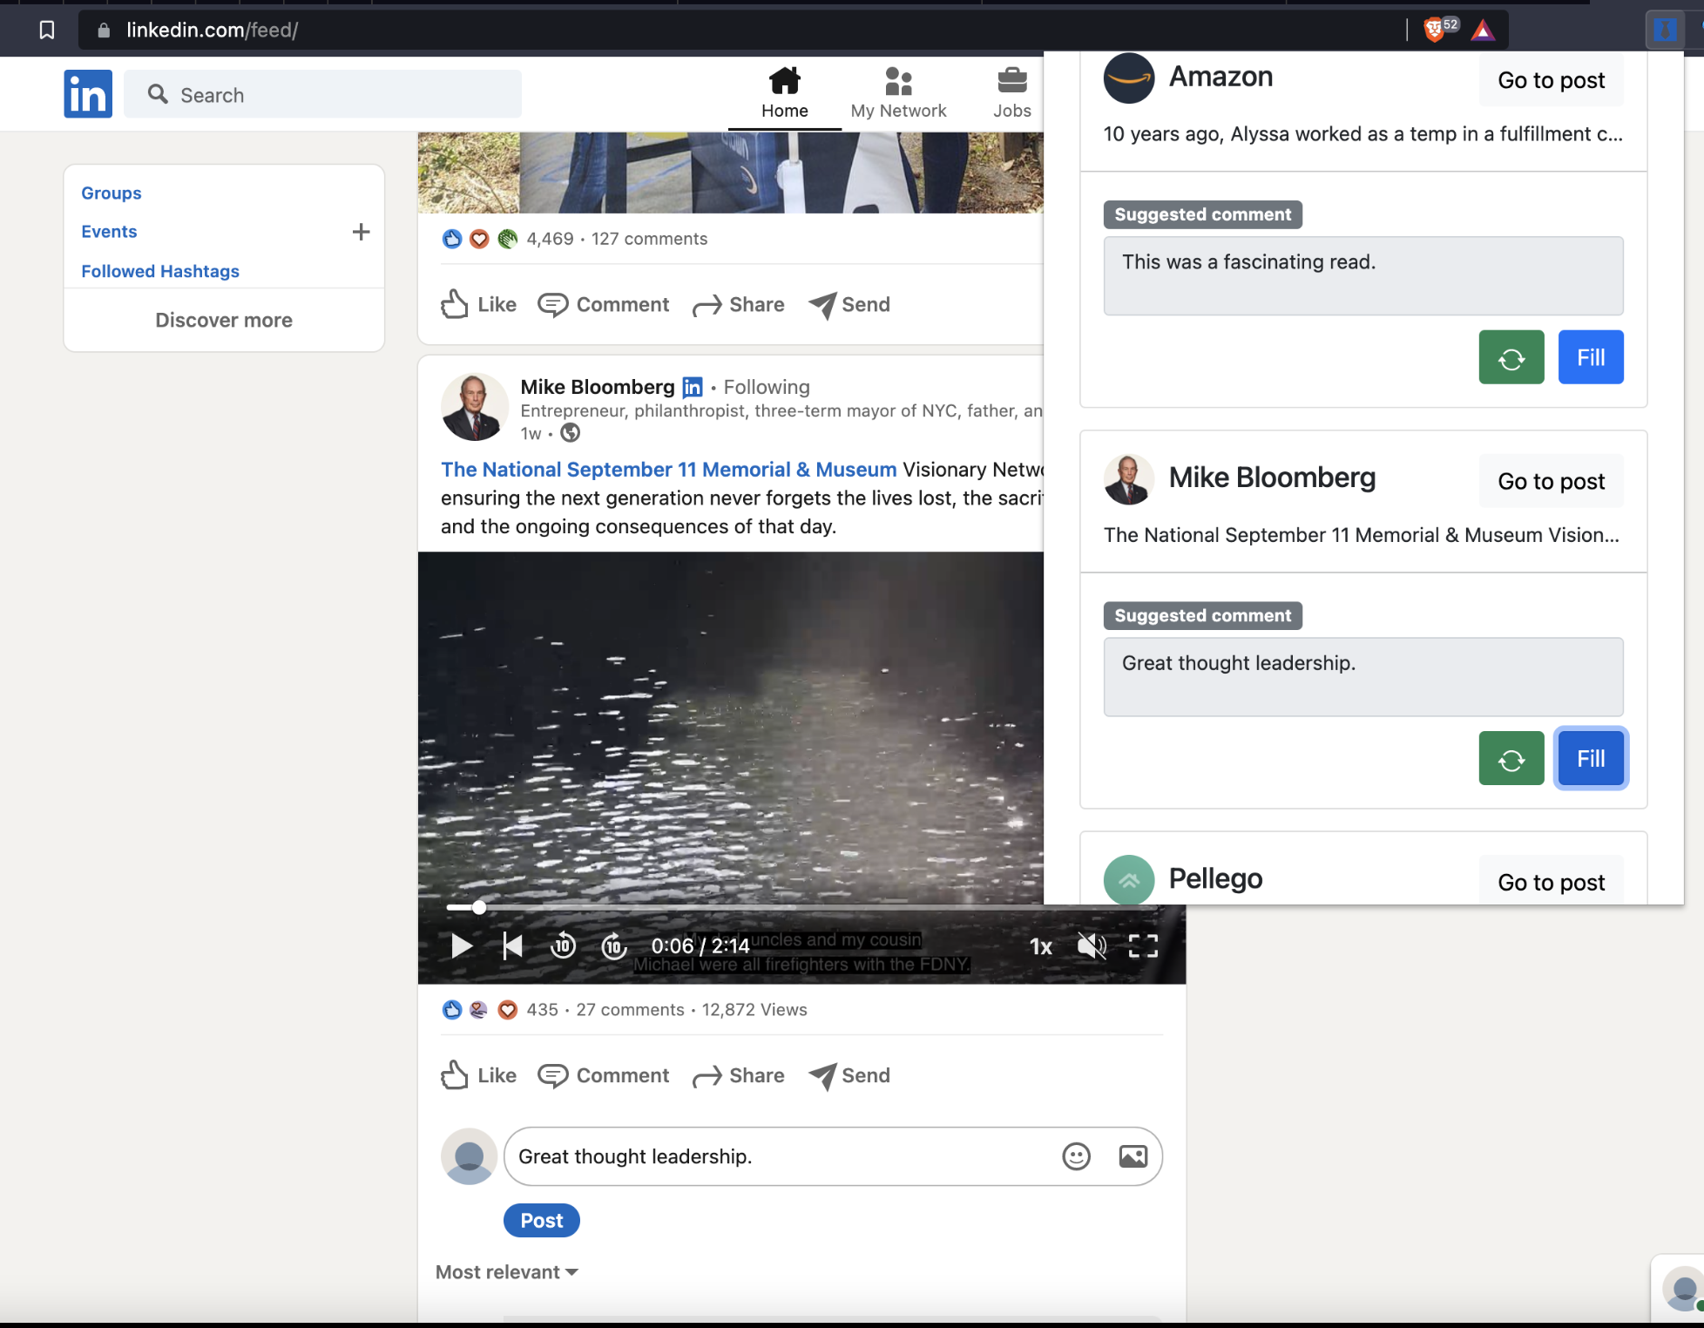Rewind the video 10 seconds
This screenshot has height=1328, width=1704.
pyautogui.click(x=563, y=945)
